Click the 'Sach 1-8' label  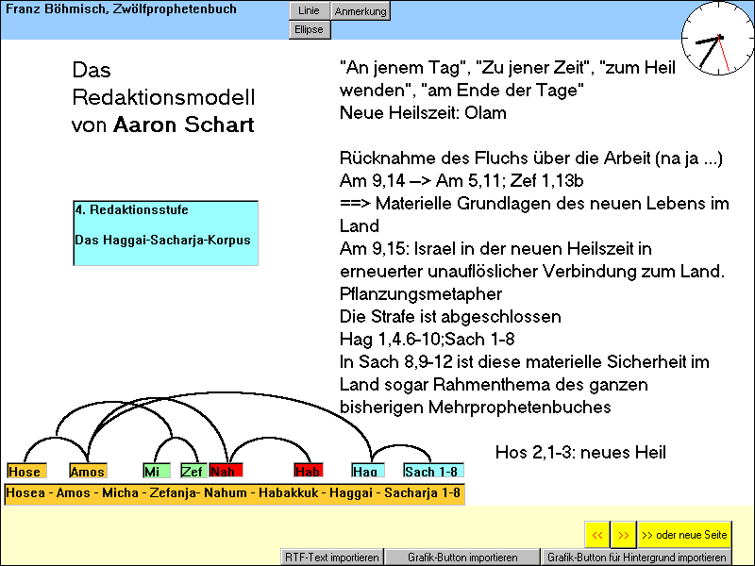(433, 470)
